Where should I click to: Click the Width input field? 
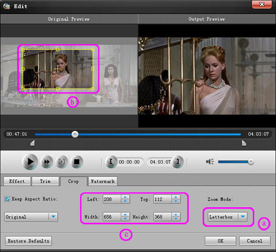click(x=112, y=217)
